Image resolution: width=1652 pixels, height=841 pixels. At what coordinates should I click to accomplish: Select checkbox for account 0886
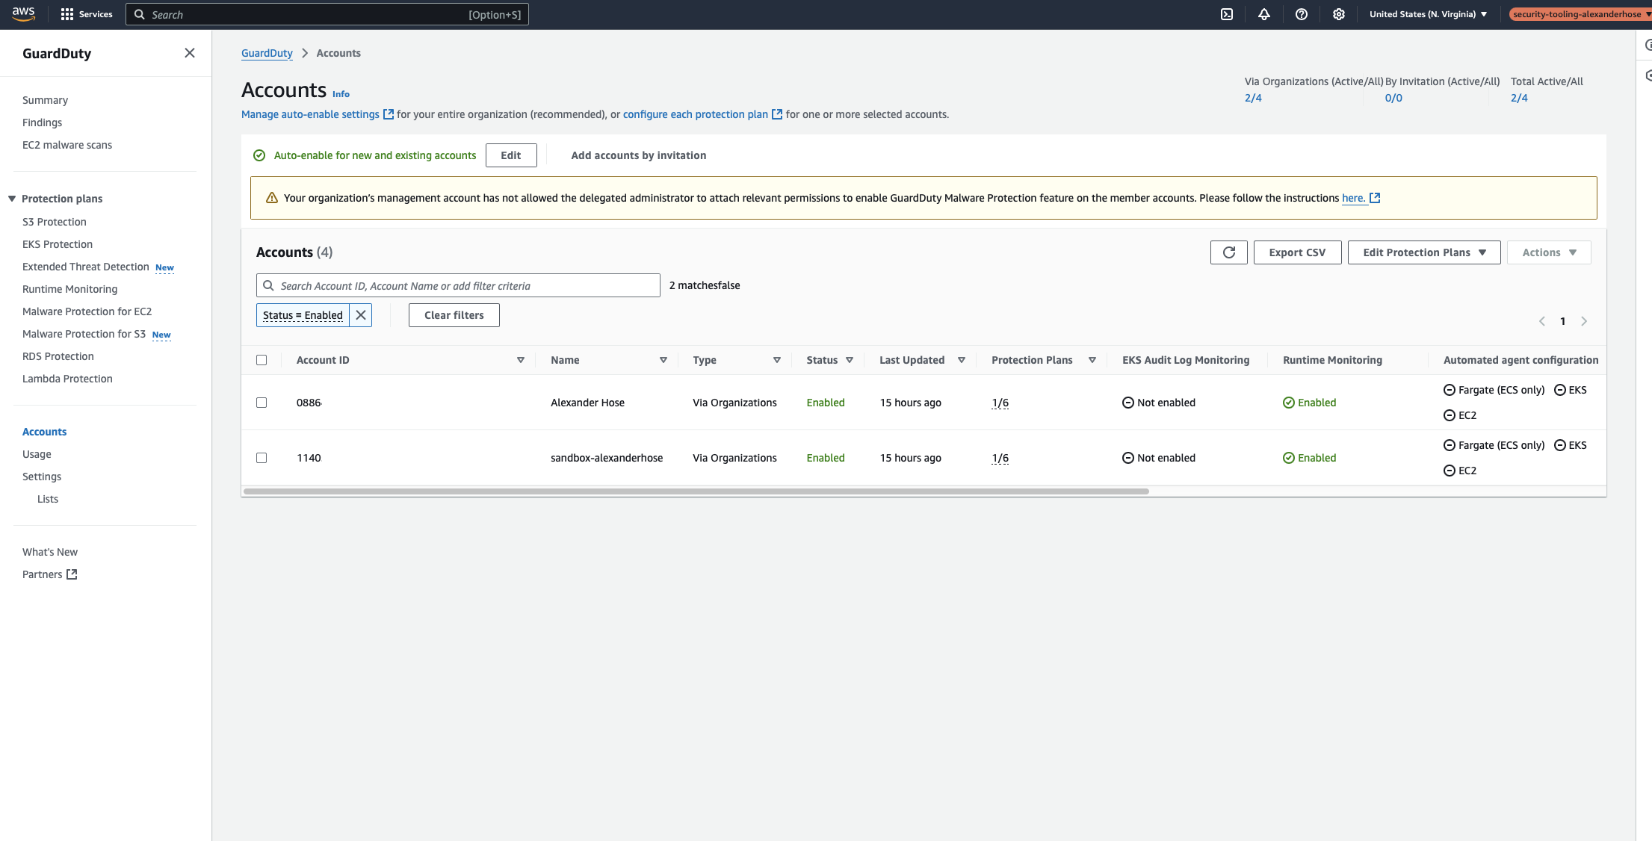point(262,403)
